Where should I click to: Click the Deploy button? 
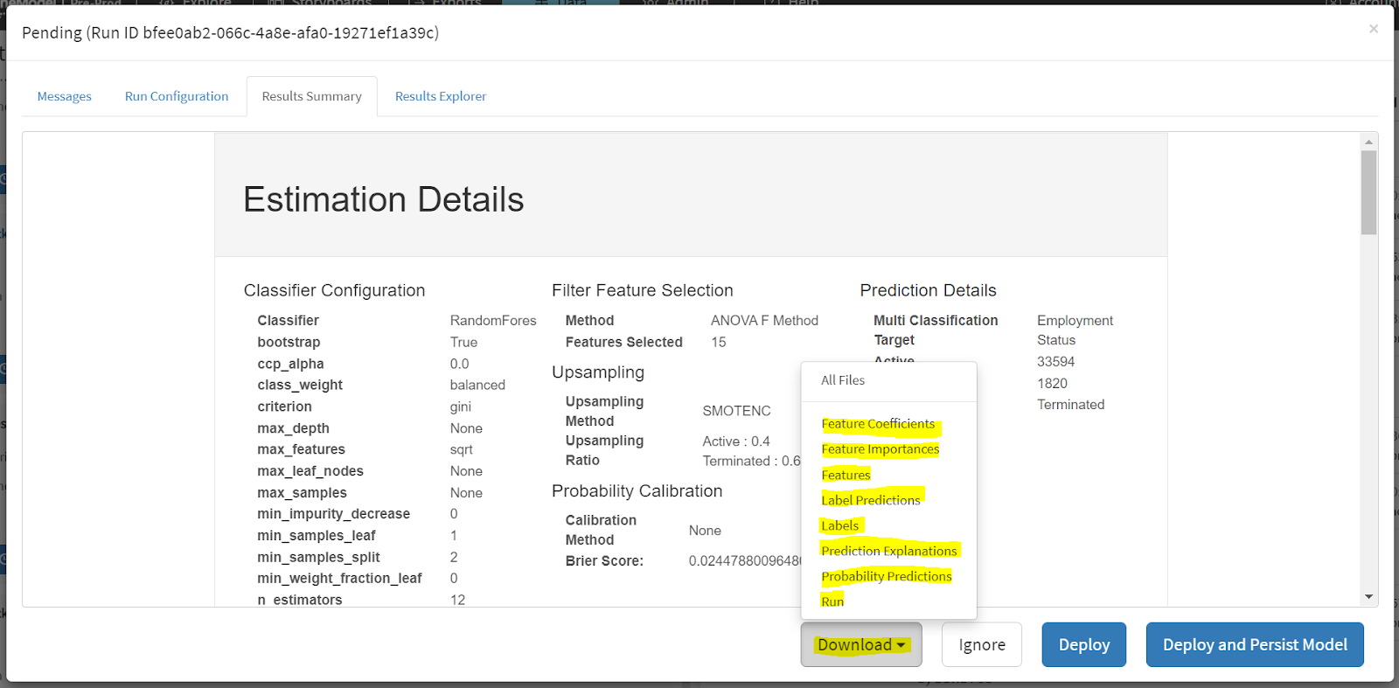pos(1083,644)
